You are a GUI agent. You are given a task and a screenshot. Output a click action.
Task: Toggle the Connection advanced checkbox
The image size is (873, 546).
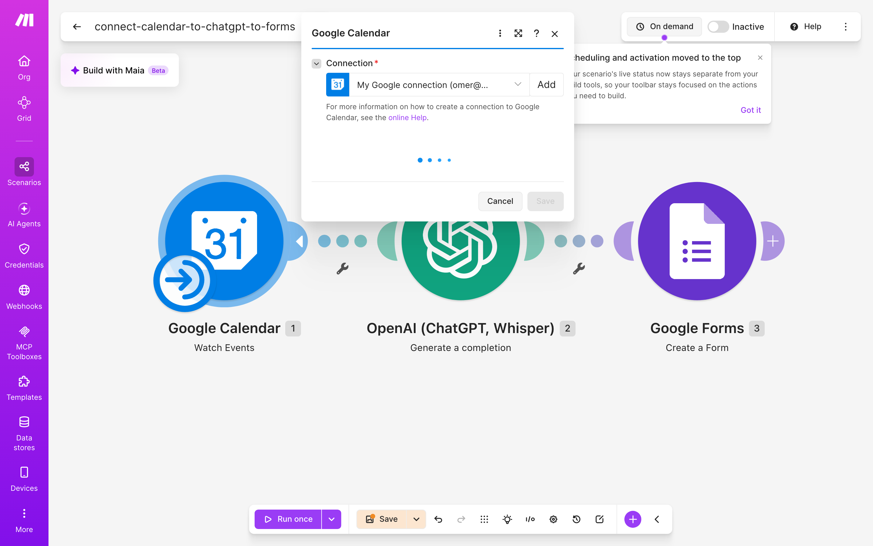click(316, 64)
